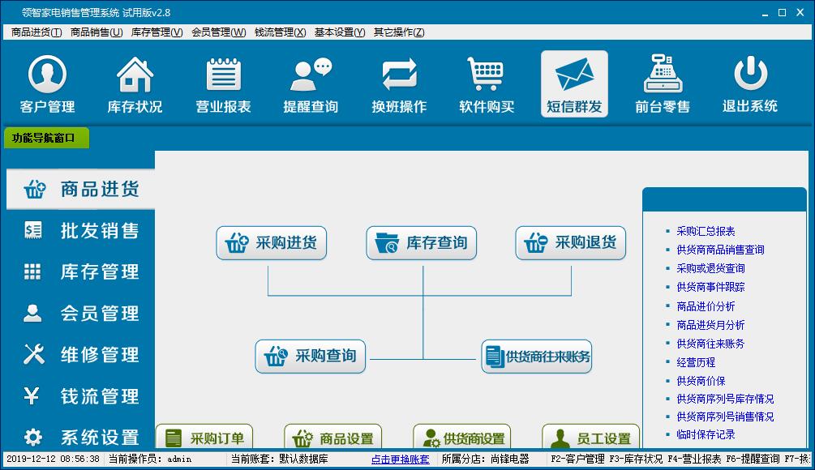This screenshot has width=815, height=470.
Task: Click 所属分店: 尚锋电器 status text
Action: (486, 459)
